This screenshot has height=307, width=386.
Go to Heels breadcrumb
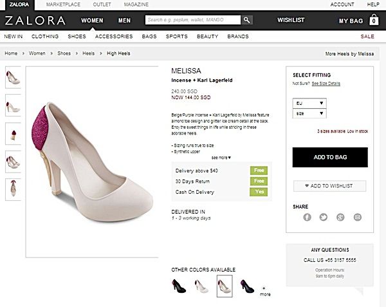(88, 53)
